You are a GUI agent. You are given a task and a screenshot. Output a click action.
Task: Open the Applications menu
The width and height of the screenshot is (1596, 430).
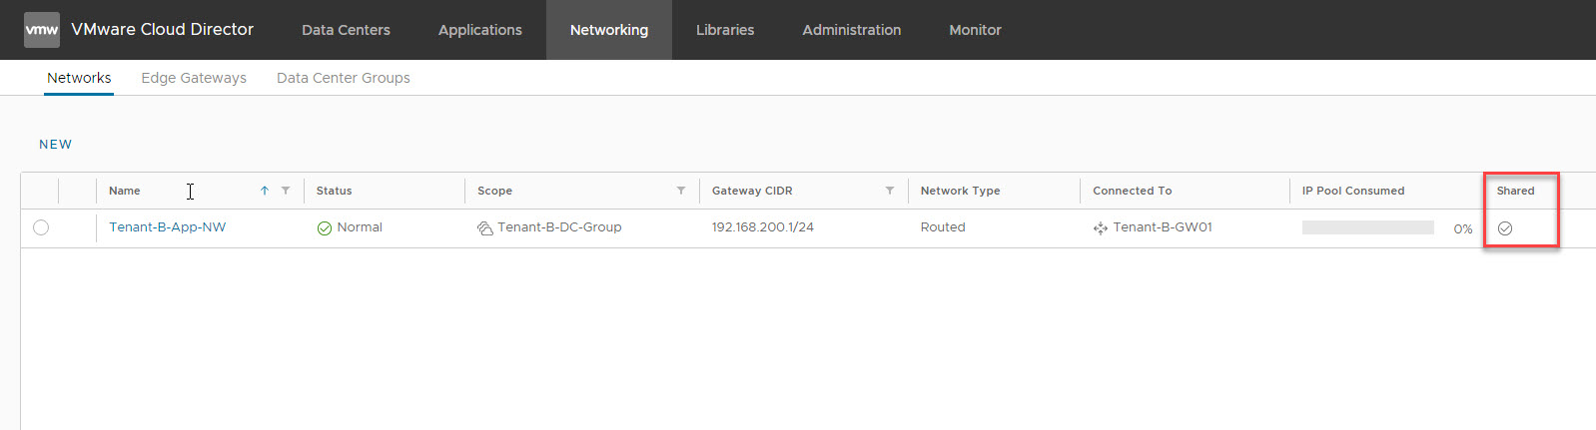(479, 30)
